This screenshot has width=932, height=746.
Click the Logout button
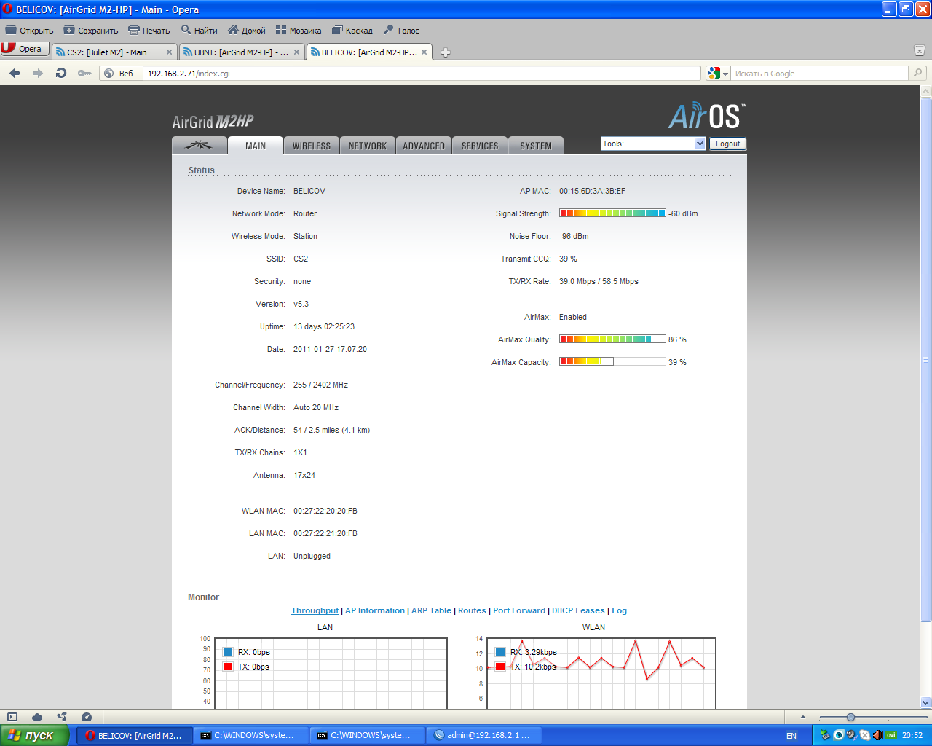727,144
